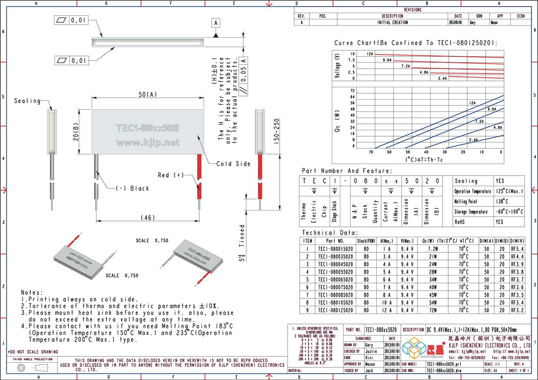538x380 pixels.
Task: Select the 'Voltage (V)' axis label
Action: (338, 66)
